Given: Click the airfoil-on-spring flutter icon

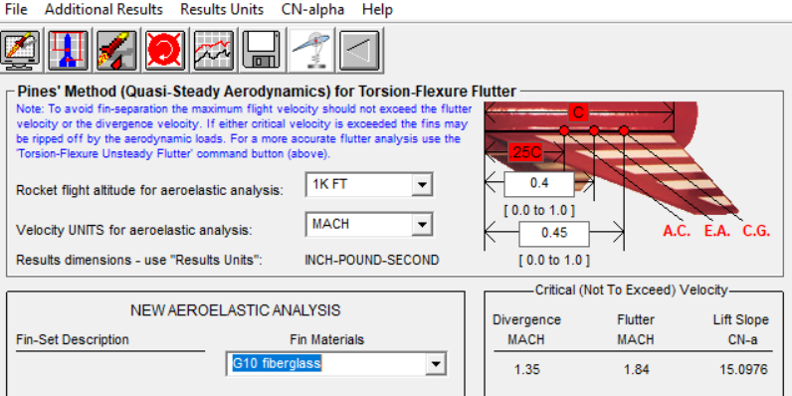Looking at the screenshot, I should click(311, 51).
